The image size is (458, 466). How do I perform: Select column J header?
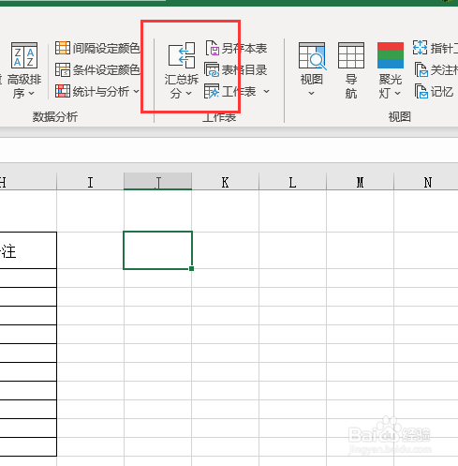157,182
